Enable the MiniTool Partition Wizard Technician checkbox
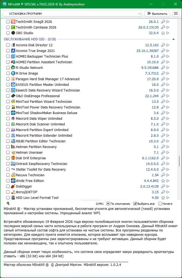 8,102
